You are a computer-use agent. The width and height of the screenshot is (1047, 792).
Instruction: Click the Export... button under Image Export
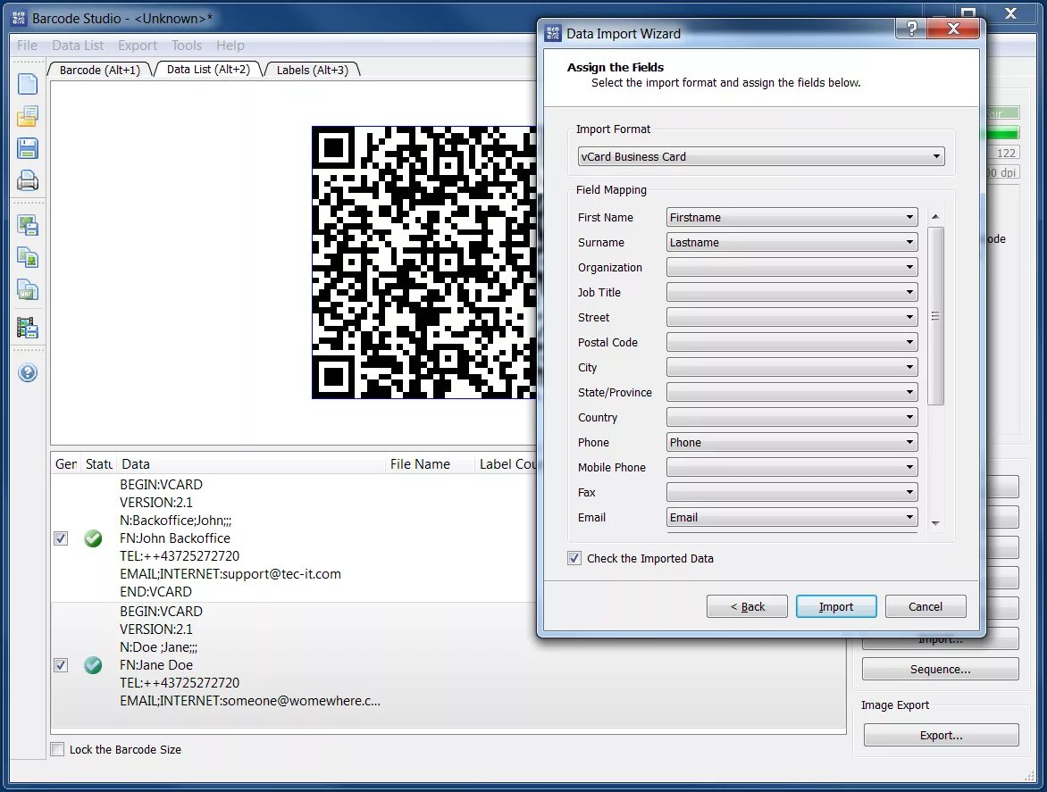point(941,735)
